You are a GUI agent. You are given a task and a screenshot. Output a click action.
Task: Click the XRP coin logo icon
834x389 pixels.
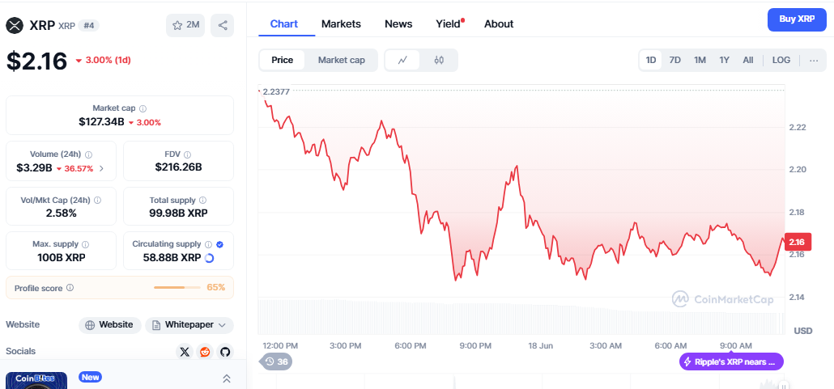click(x=15, y=25)
